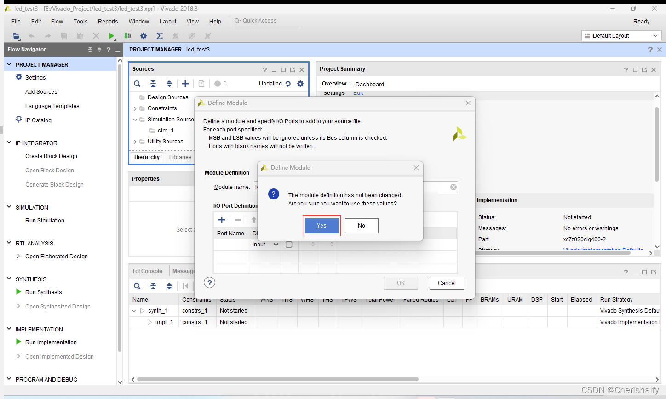This screenshot has width=666, height=399.
Task: Click add port plus icon
Action: click(x=222, y=220)
